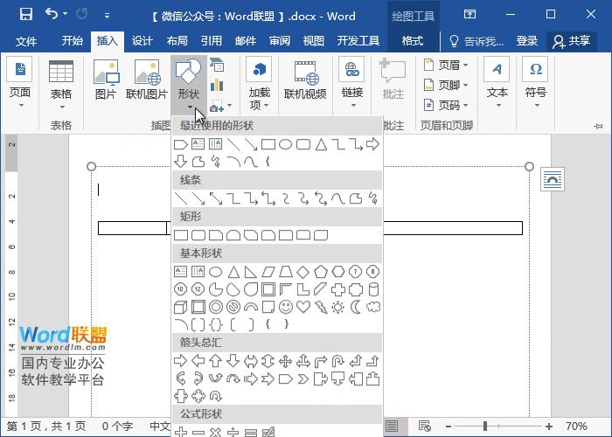Click the zoom in plus button
The image size is (612, 437).
[x=549, y=427]
